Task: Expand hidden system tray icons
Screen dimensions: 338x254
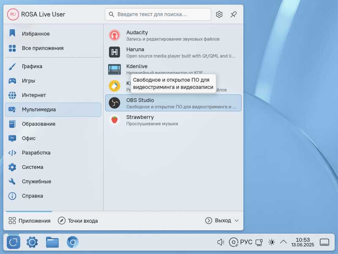Action: click(x=283, y=242)
